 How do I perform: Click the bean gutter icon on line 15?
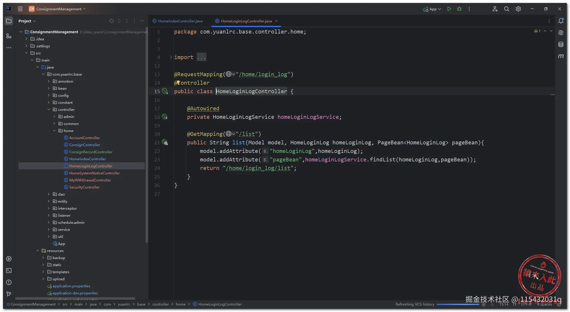(165, 91)
